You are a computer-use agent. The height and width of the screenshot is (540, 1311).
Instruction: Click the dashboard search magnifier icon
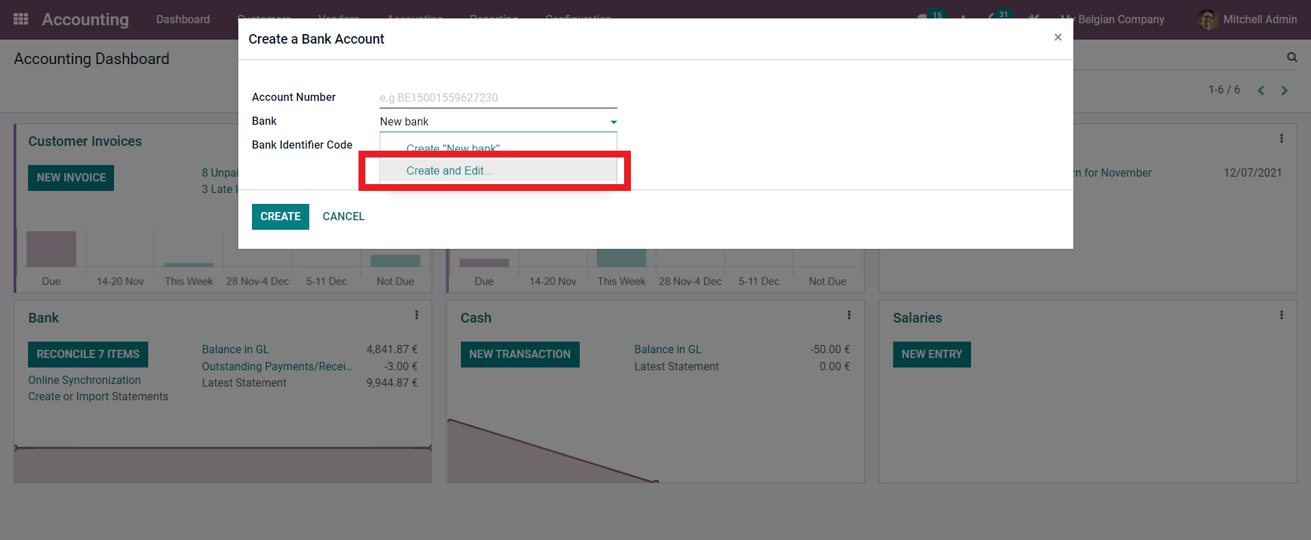(x=1292, y=57)
